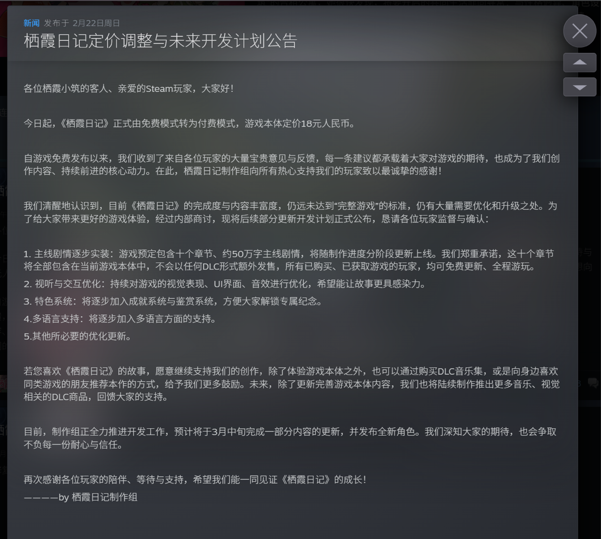
Task: Close the news announcement overlay
Action: point(580,31)
